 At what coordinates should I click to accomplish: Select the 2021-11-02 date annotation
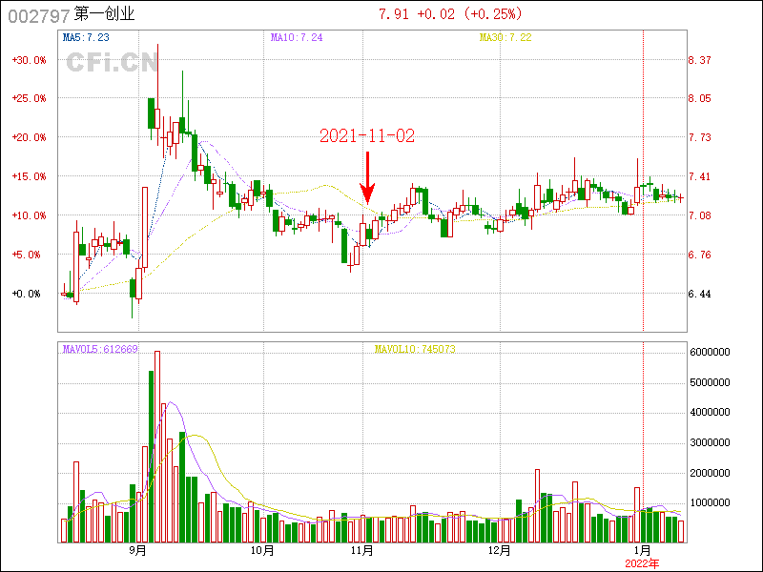point(367,136)
